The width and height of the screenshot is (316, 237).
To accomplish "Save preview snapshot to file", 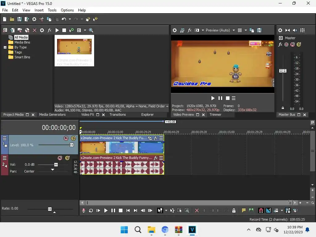I will point(259,30).
